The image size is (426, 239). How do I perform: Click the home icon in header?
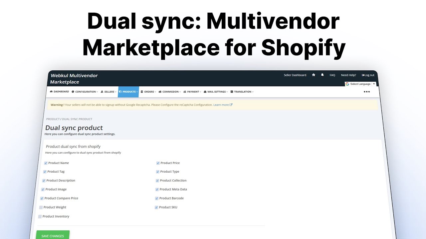pyautogui.click(x=314, y=75)
